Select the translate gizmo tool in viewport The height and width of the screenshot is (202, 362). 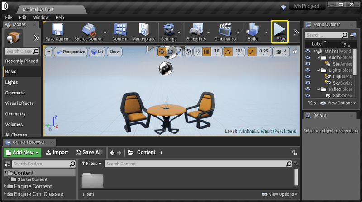pos(162,52)
